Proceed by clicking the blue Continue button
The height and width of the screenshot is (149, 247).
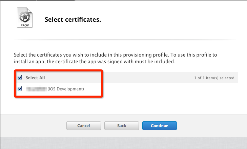[x=160, y=126]
